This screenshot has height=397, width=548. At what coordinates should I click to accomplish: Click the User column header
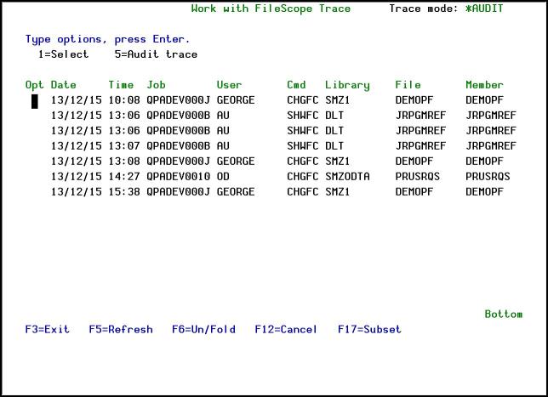pyautogui.click(x=229, y=85)
